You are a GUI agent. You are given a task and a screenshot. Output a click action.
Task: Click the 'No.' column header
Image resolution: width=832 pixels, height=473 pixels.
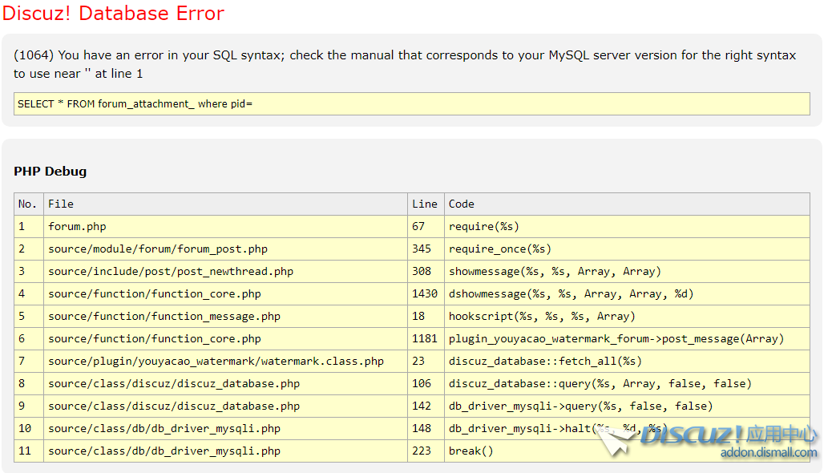point(29,204)
